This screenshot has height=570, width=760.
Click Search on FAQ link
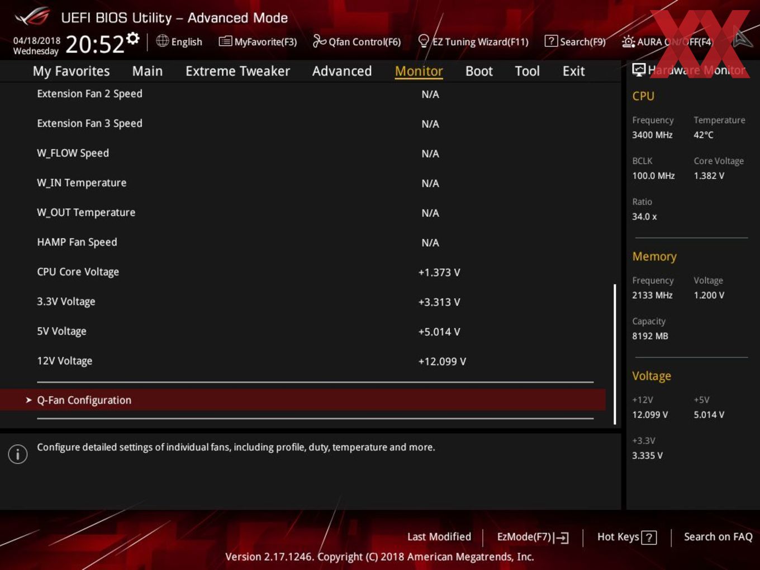click(x=718, y=536)
